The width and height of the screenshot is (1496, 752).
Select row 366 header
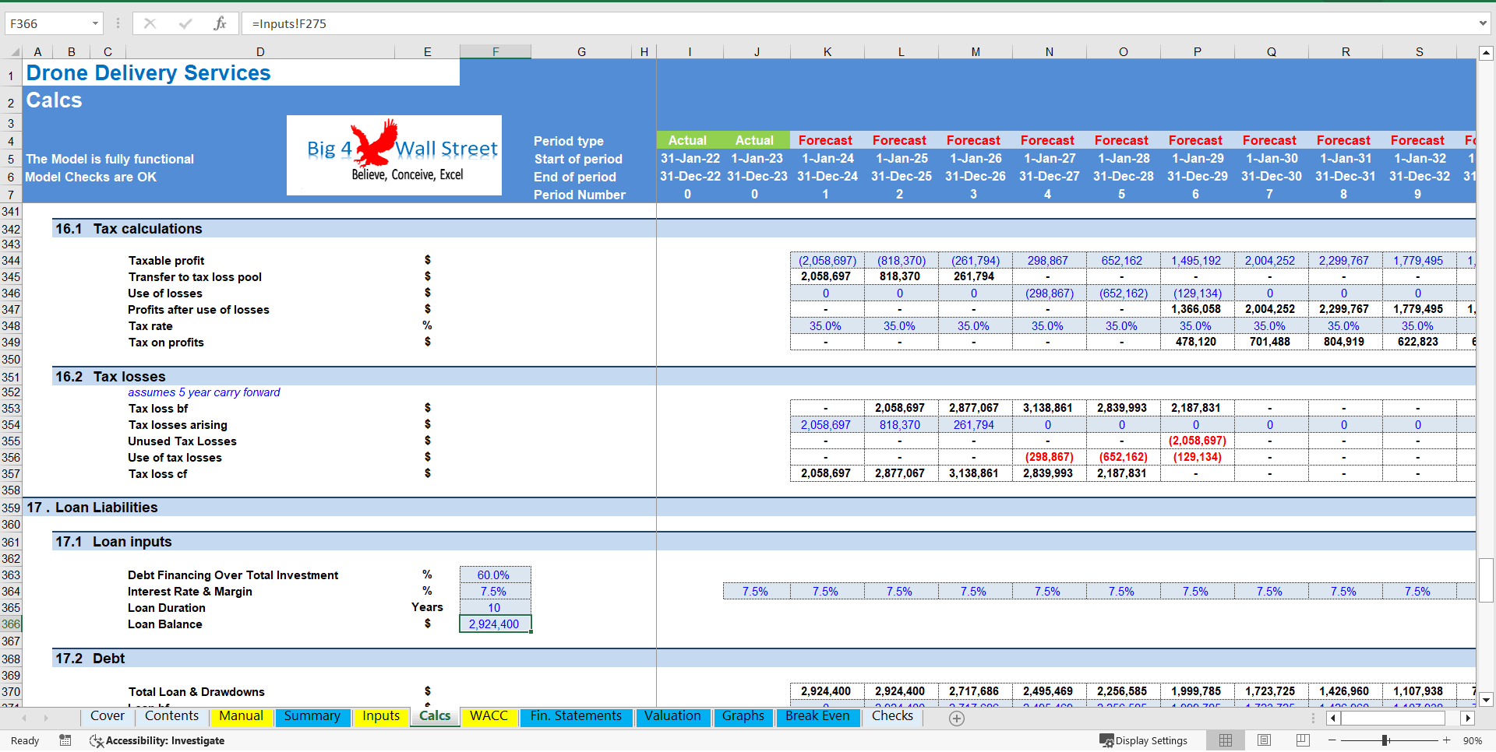(11, 624)
